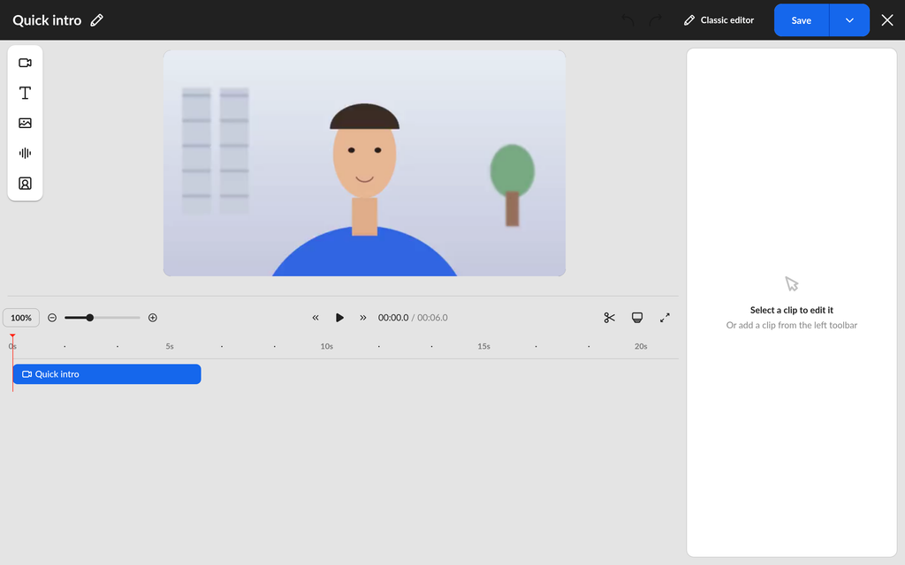Click the red playhead marker
This screenshot has height=565, width=905.
[12, 336]
